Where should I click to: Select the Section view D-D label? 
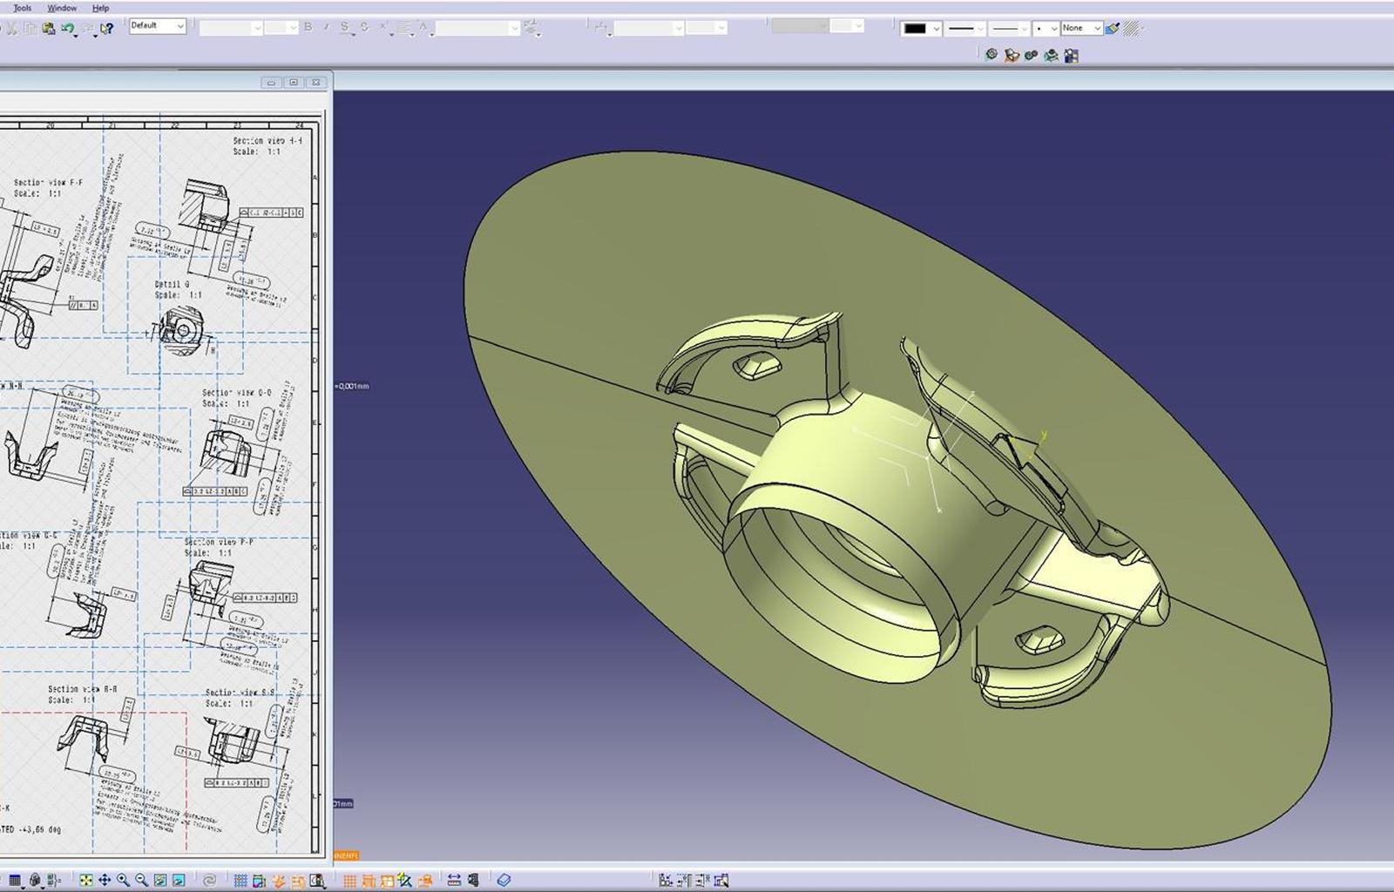click(x=237, y=393)
